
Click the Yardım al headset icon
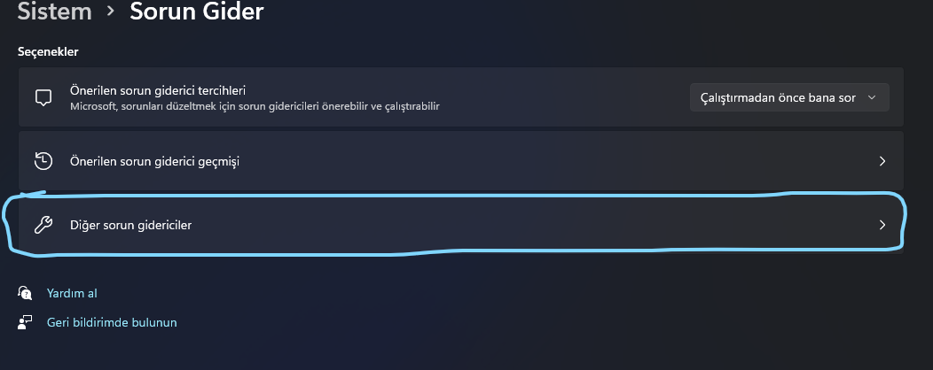click(x=26, y=293)
